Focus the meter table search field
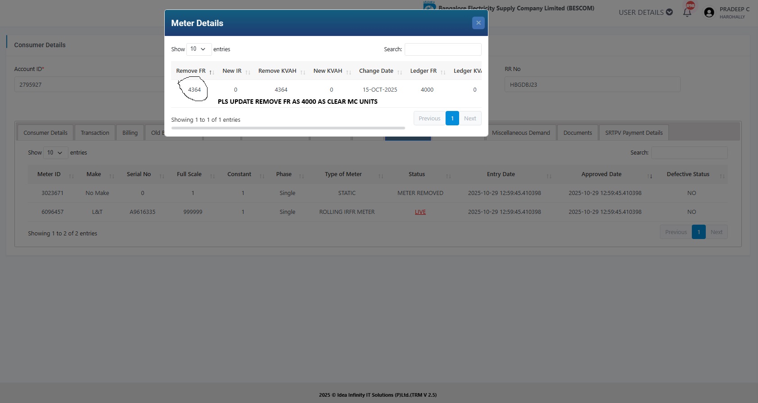 [x=689, y=153]
